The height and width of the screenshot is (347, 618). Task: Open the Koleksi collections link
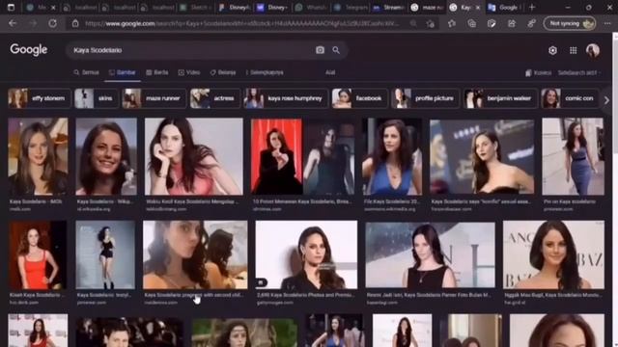coord(538,73)
